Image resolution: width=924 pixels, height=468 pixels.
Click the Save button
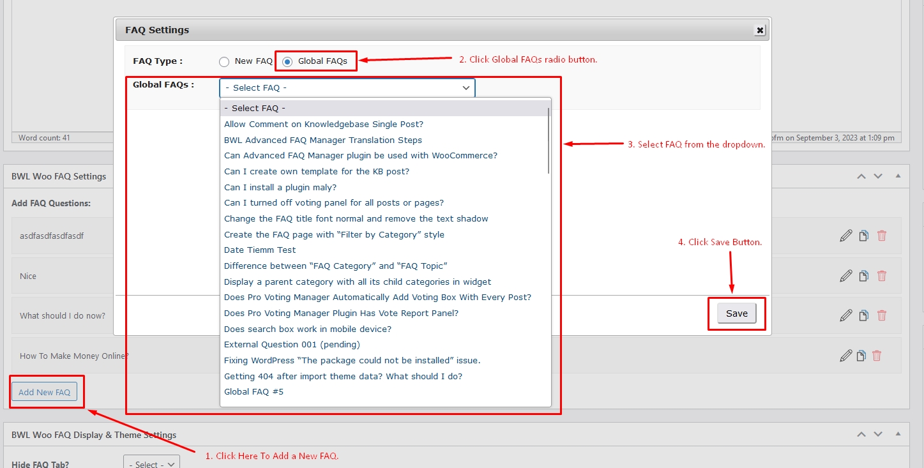[x=736, y=313]
